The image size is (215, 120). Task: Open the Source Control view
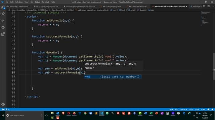pyautogui.click(x=3, y=21)
